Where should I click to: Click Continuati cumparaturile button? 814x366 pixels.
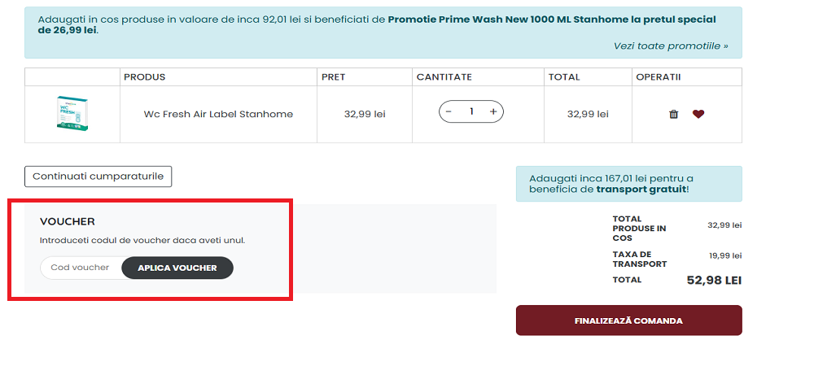98,176
